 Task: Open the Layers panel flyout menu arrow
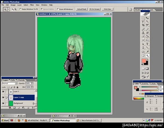36,80
